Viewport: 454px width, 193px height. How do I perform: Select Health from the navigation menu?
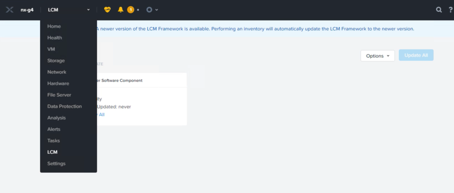(x=54, y=38)
